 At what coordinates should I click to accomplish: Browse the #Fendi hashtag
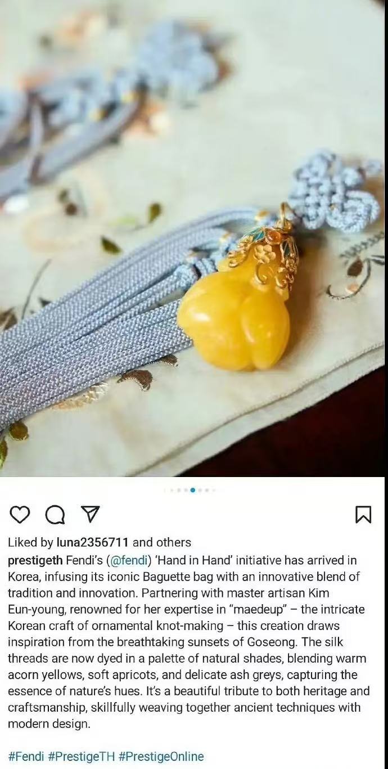coord(26,757)
